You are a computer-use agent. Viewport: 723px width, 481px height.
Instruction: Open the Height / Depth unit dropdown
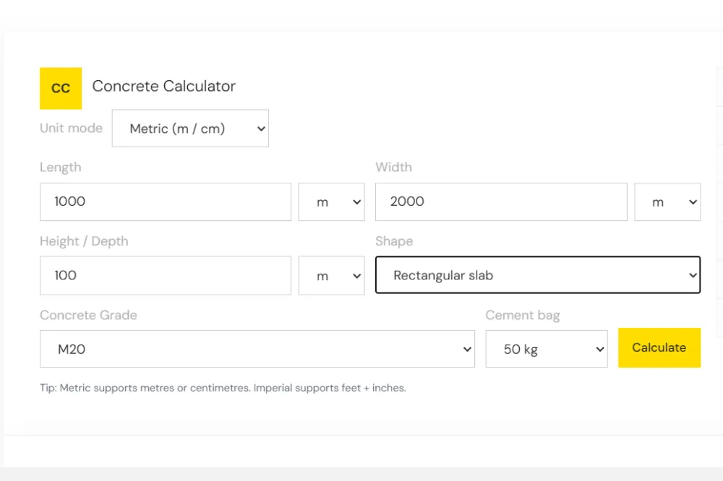331,275
